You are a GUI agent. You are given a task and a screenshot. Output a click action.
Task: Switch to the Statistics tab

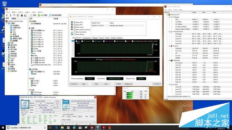[x=120, y=38]
